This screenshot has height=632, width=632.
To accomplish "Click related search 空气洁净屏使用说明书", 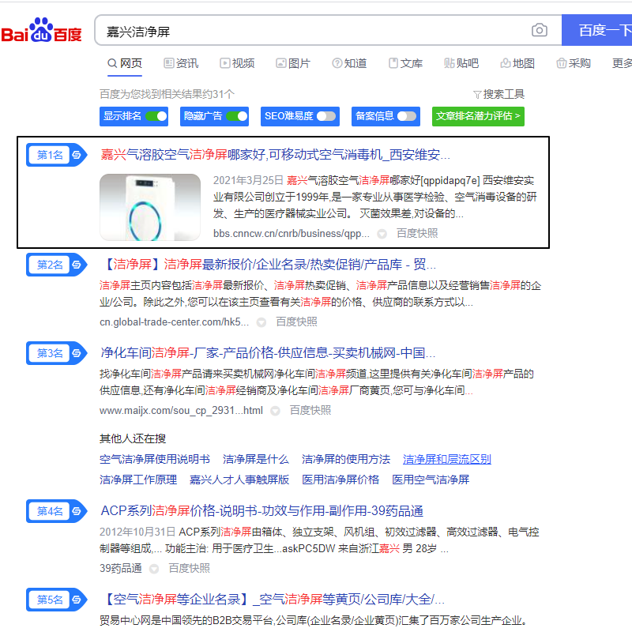I will tap(155, 459).
